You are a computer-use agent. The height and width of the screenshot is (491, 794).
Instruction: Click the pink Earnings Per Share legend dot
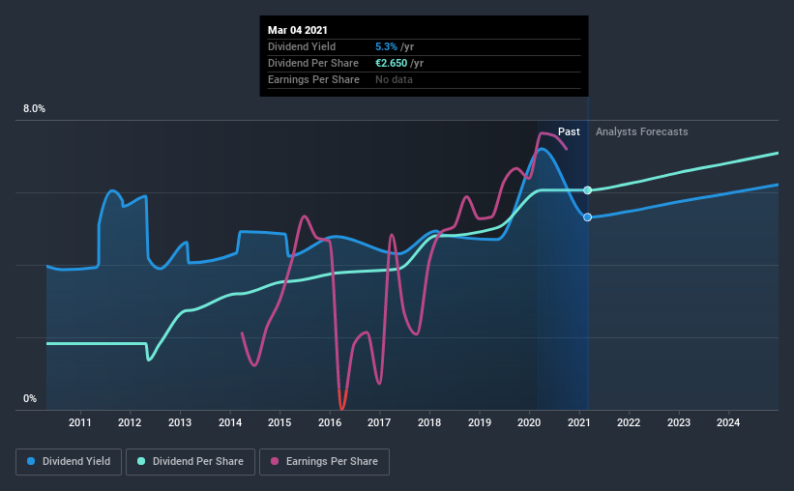[275, 461]
